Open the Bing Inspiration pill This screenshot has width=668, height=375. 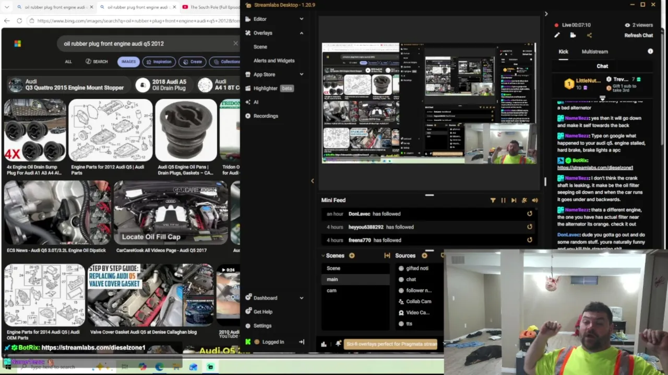[159, 61]
